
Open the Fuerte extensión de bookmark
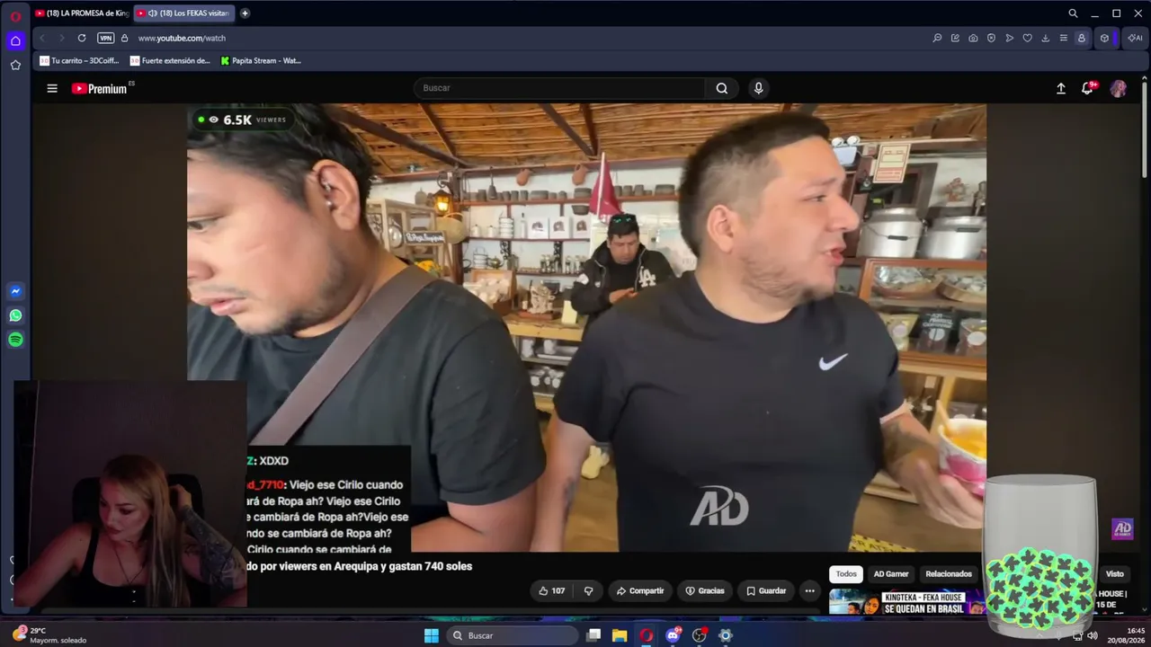click(x=170, y=61)
